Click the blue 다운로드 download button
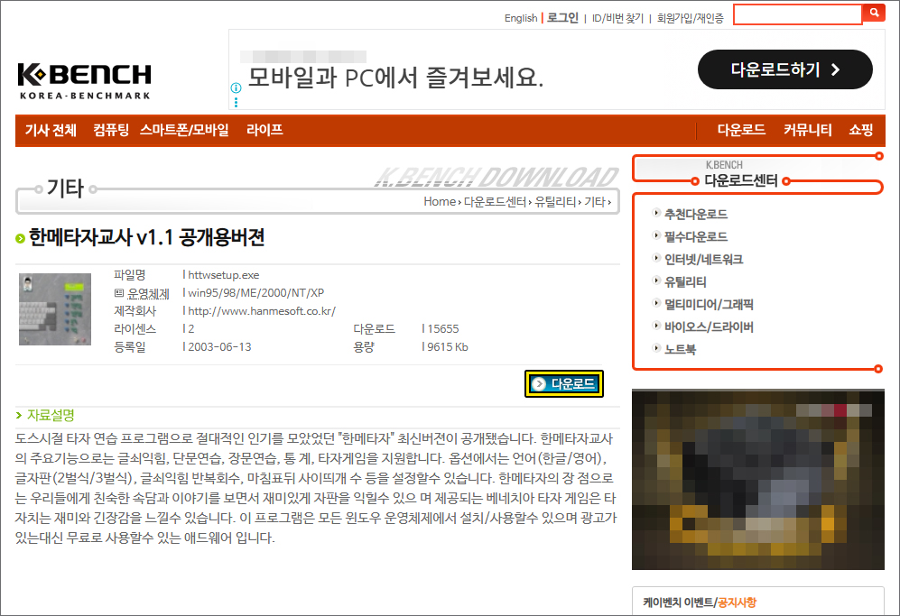Screen dimensions: 900x616 click(x=564, y=383)
